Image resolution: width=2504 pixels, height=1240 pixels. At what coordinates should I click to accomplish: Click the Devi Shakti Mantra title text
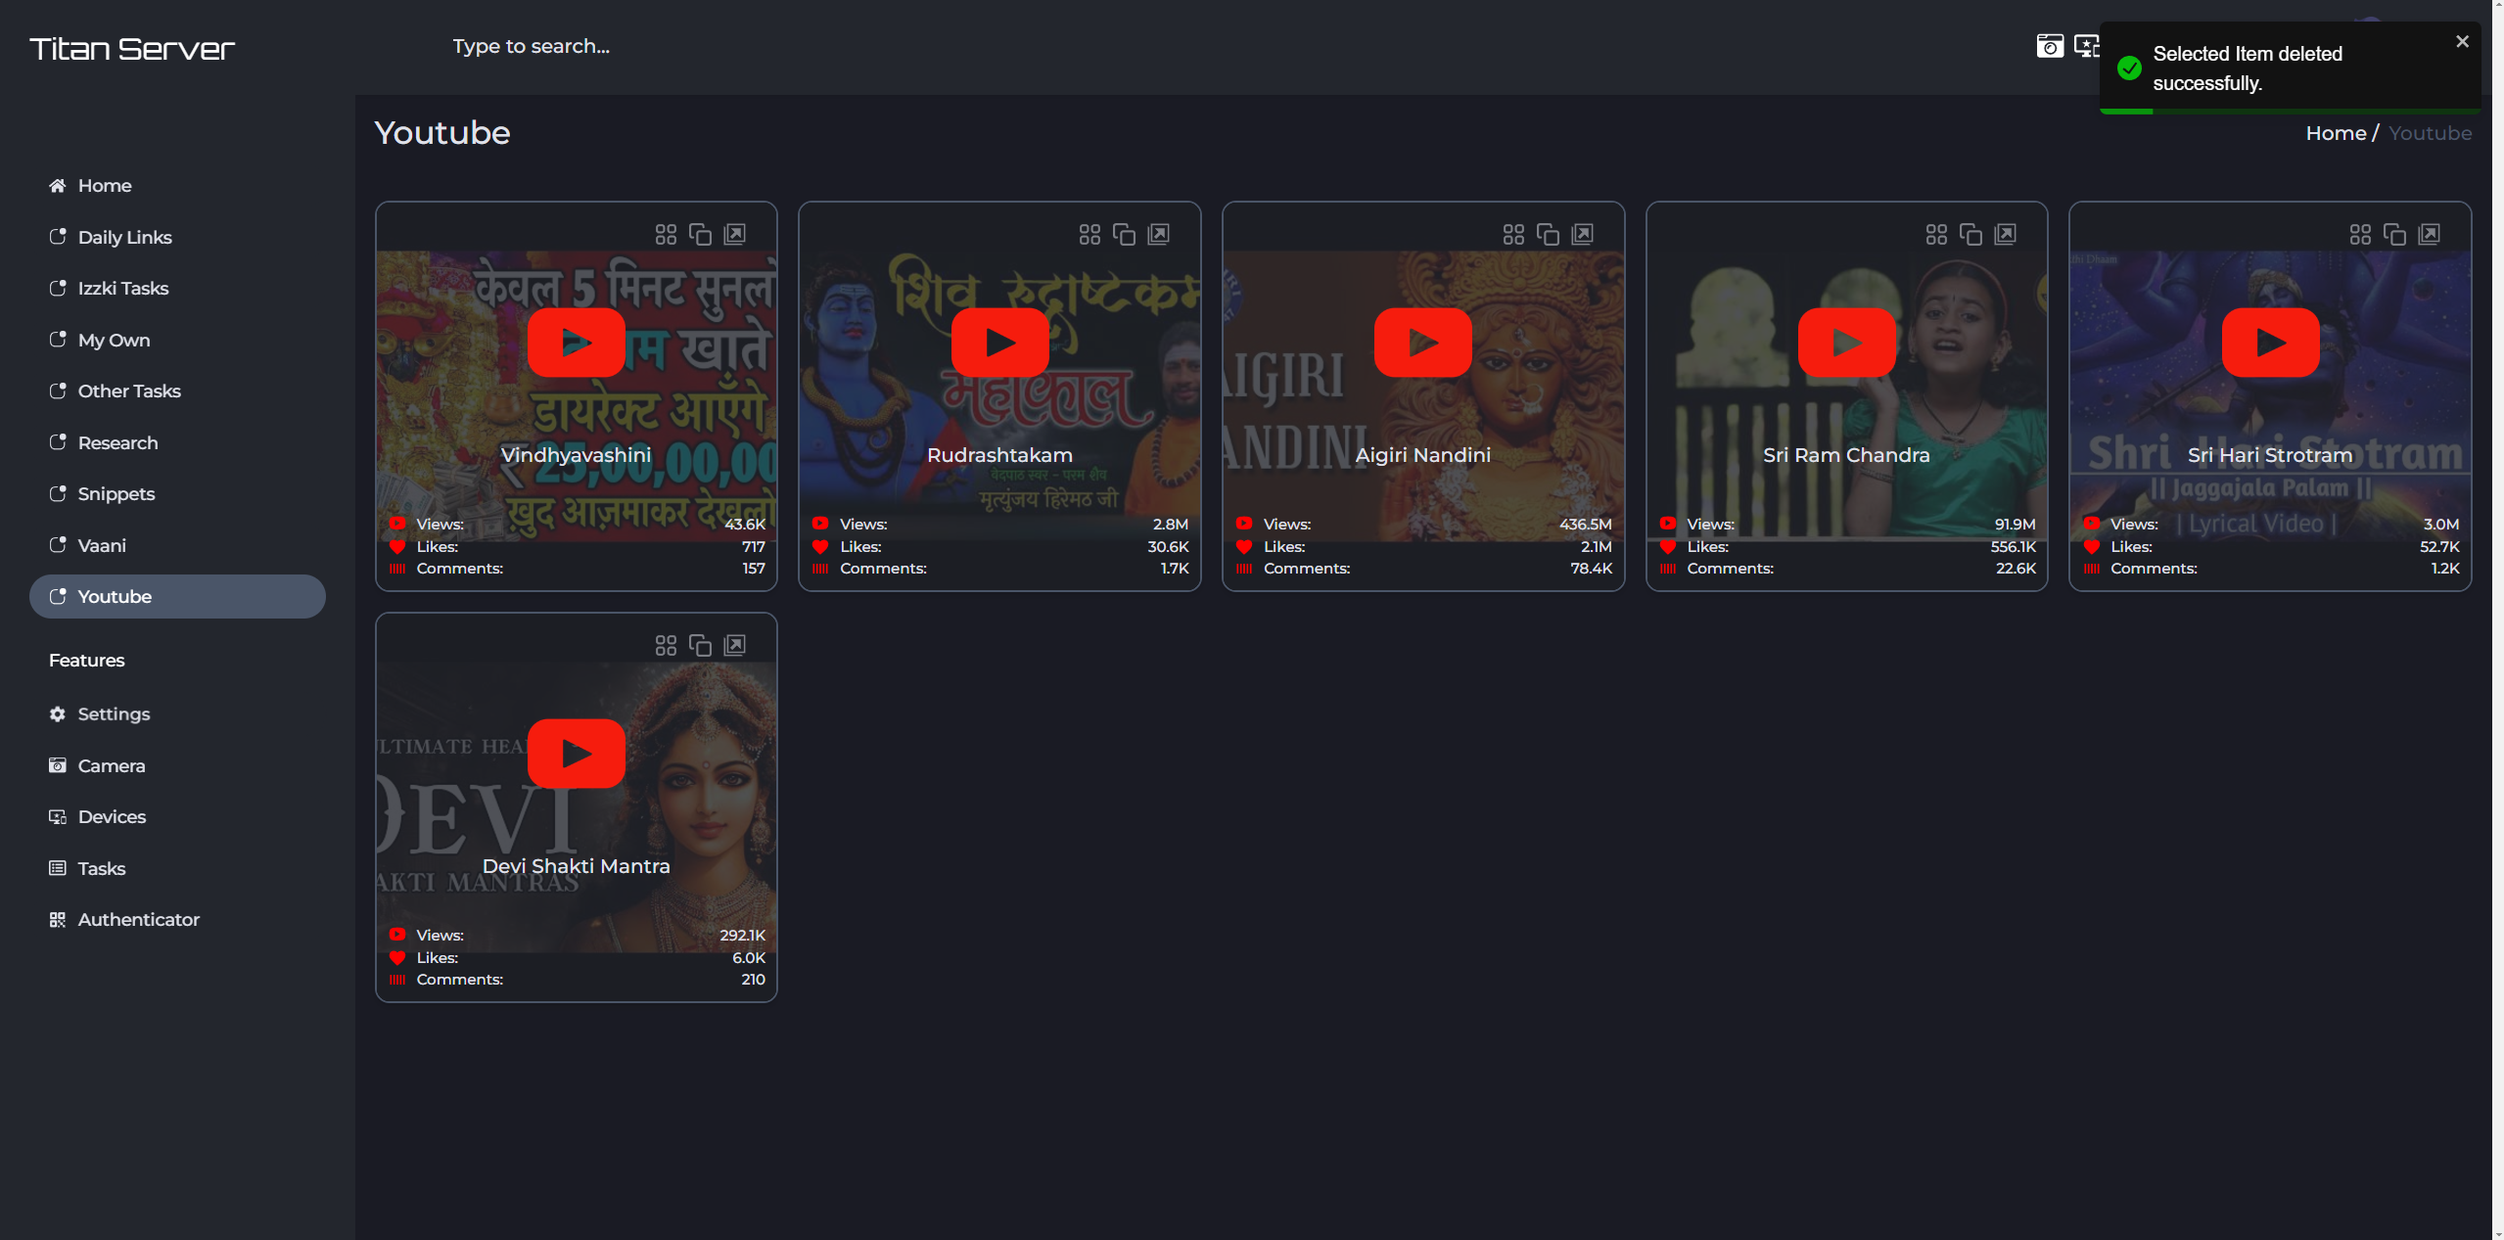coord(577,866)
